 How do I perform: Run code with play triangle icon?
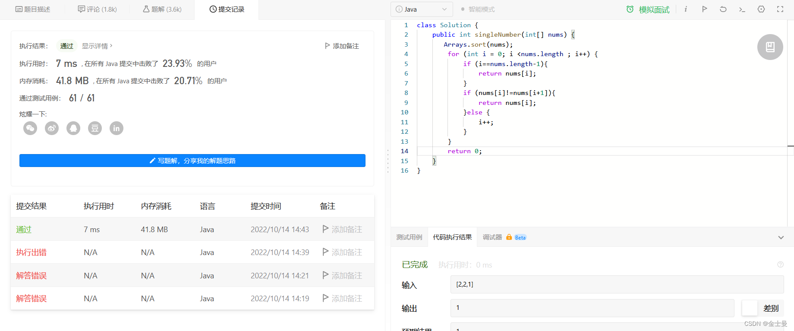[705, 9]
